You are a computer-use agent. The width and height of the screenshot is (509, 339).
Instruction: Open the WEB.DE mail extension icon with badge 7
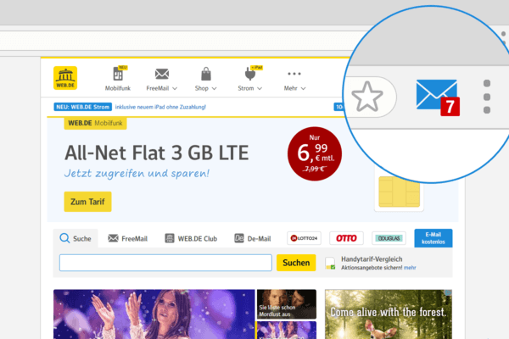coord(438,97)
